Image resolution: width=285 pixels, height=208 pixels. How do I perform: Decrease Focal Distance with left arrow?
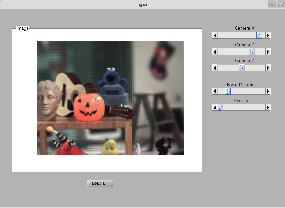pos(215,91)
